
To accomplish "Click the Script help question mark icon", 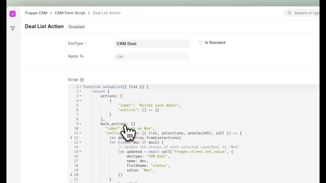I will [82, 80].
